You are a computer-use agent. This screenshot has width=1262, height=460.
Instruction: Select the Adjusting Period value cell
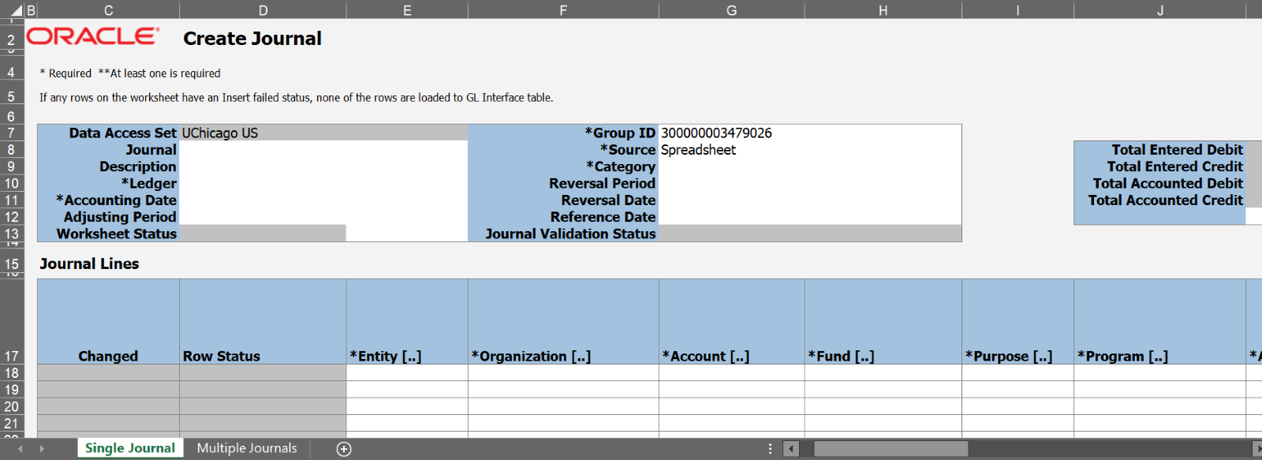pyautogui.click(x=323, y=217)
